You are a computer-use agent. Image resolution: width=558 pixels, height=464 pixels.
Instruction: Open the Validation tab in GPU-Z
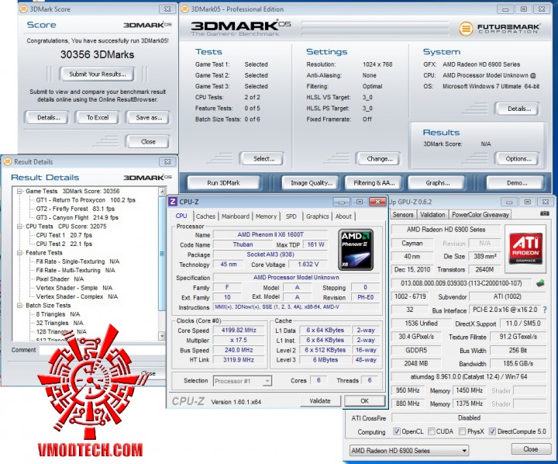[x=432, y=214]
